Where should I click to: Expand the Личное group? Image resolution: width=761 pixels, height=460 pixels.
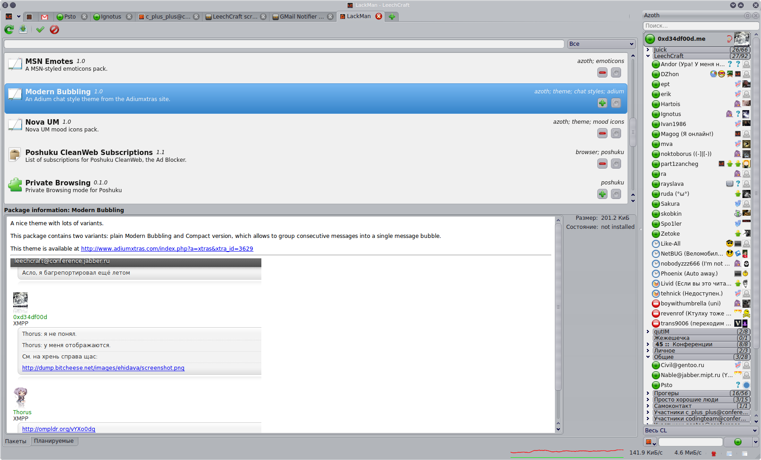coord(648,351)
